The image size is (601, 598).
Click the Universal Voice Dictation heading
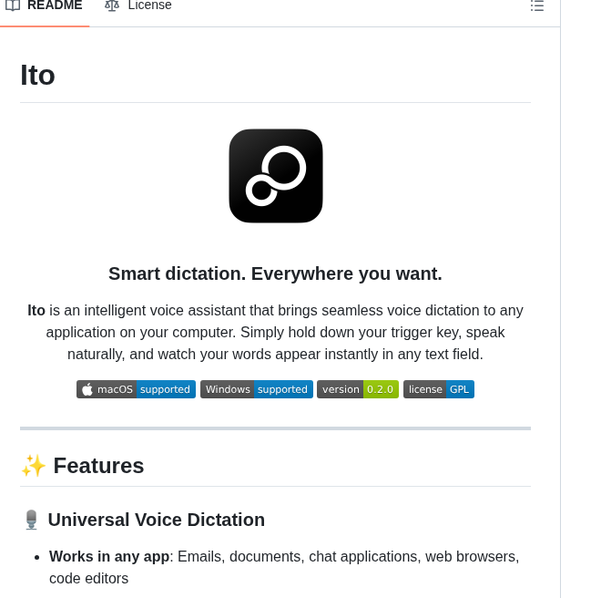156,520
